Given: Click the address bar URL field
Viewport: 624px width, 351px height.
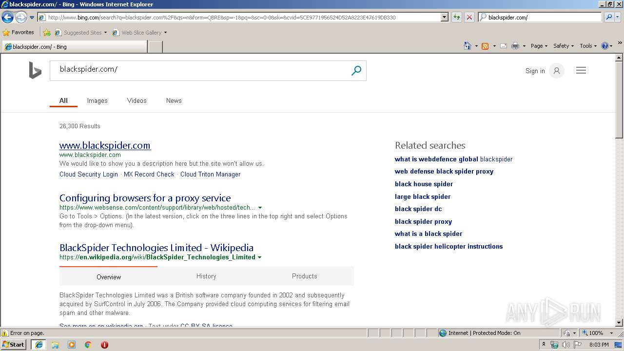Looking at the screenshot, I should pyautogui.click(x=239, y=17).
